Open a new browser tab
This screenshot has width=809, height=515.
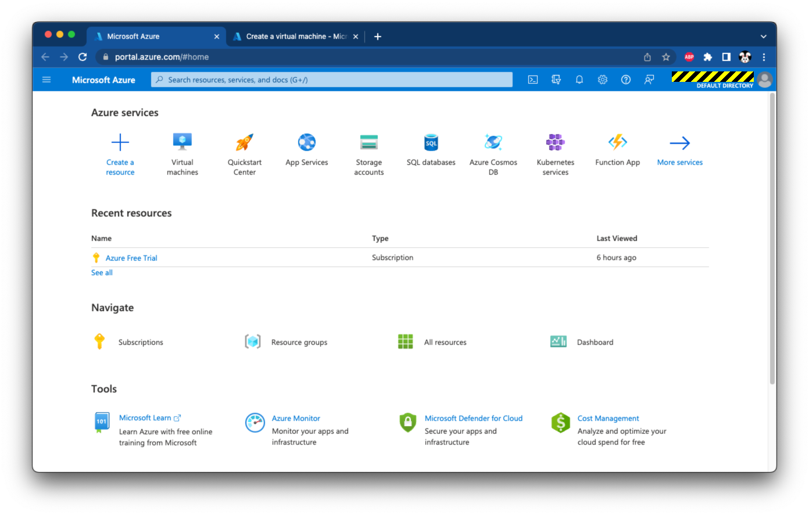point(378,37)
